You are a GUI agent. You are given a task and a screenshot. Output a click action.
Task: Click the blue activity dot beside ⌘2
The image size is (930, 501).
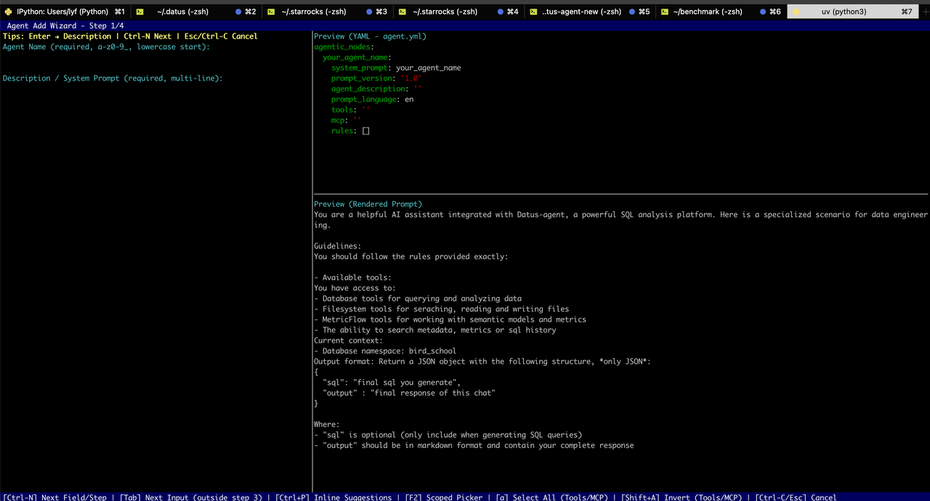[238, 12]
